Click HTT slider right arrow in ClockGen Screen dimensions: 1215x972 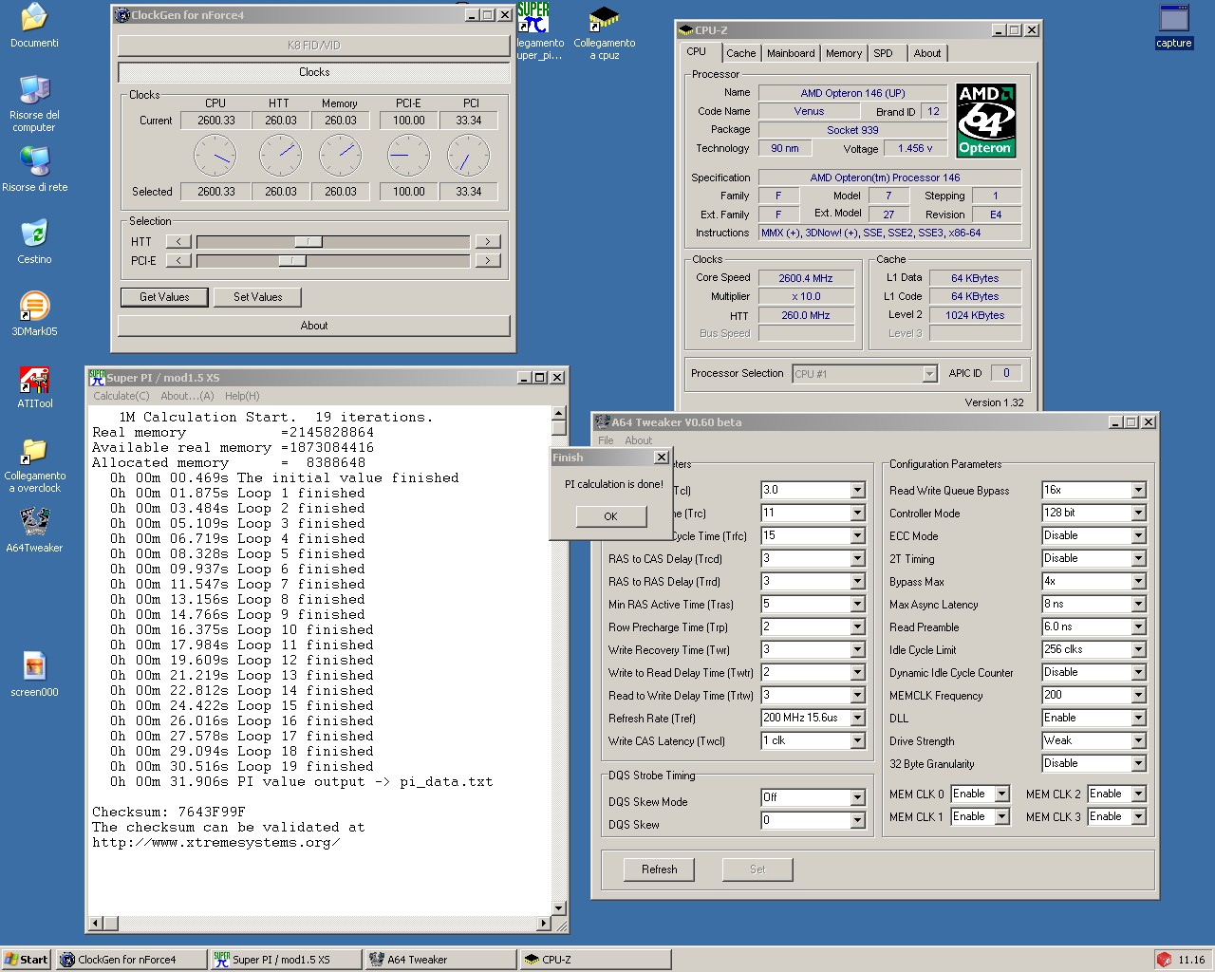point(488,241)
